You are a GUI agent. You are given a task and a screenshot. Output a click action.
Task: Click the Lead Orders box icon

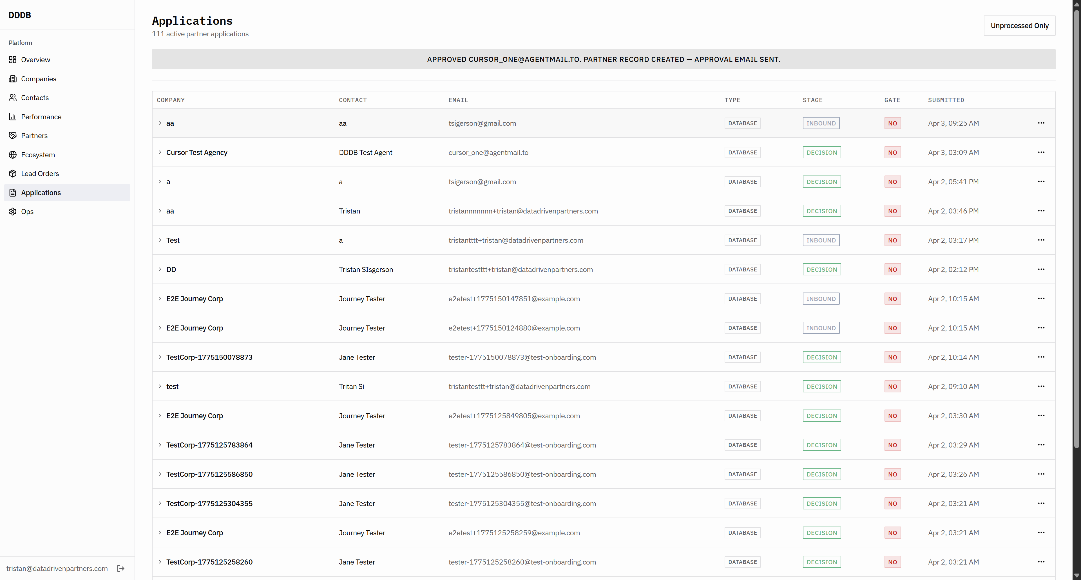13,174
